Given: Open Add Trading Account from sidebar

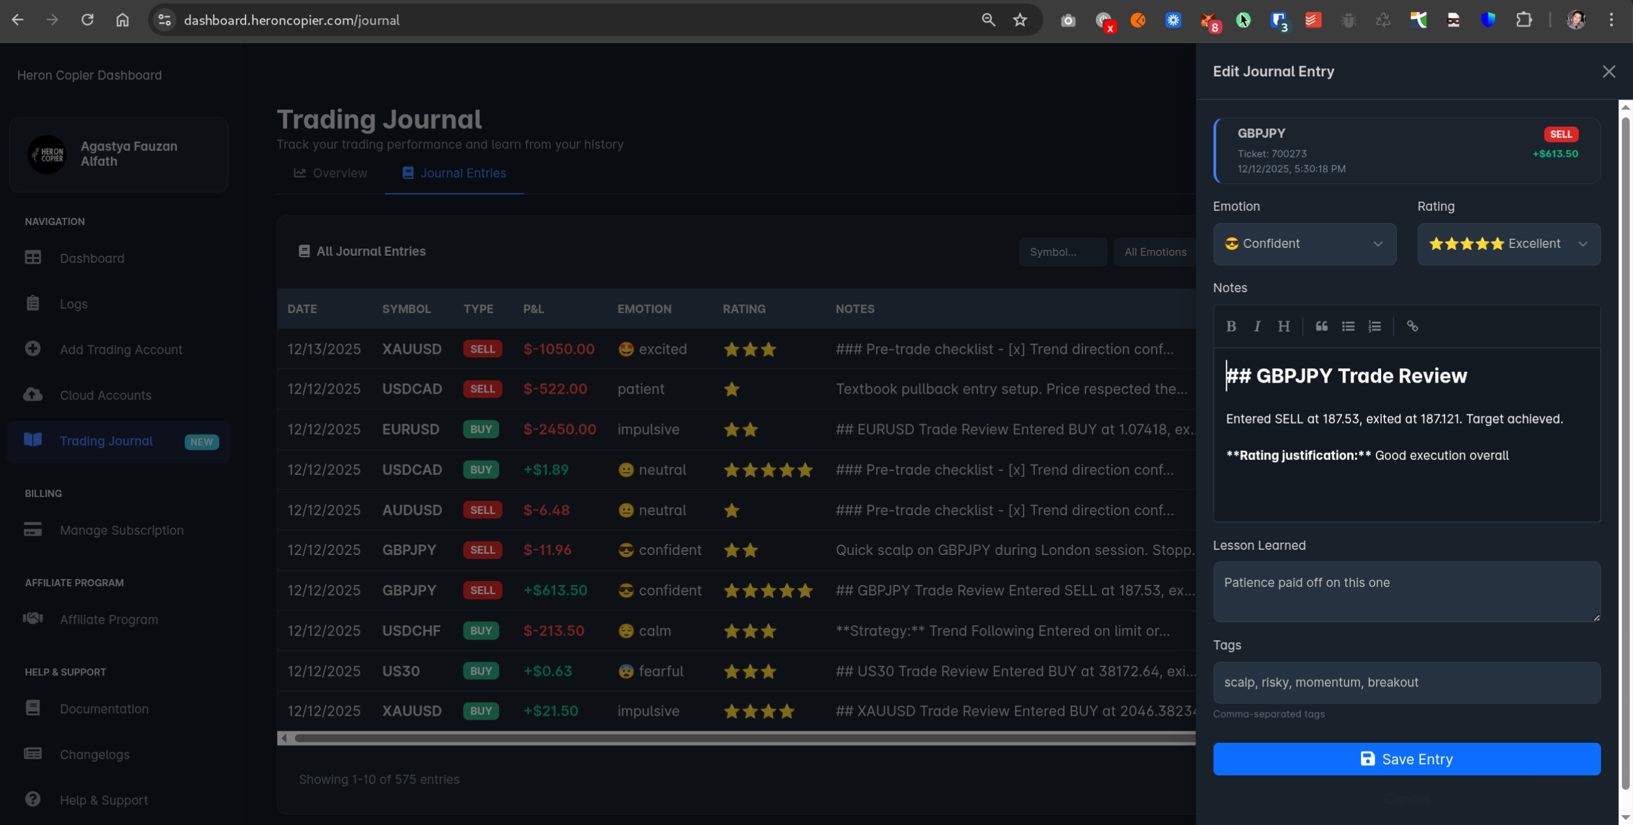Looking at the screenshot, I should [x=120, y=349].
